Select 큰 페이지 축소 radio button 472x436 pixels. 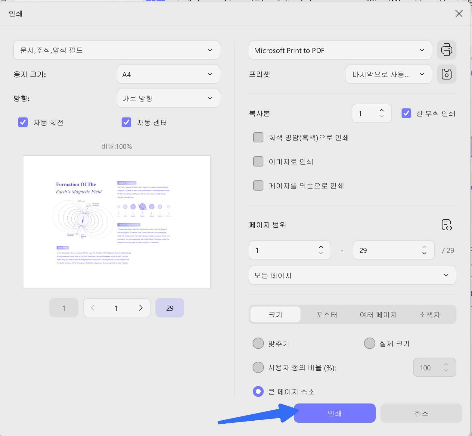pos(258,391)
